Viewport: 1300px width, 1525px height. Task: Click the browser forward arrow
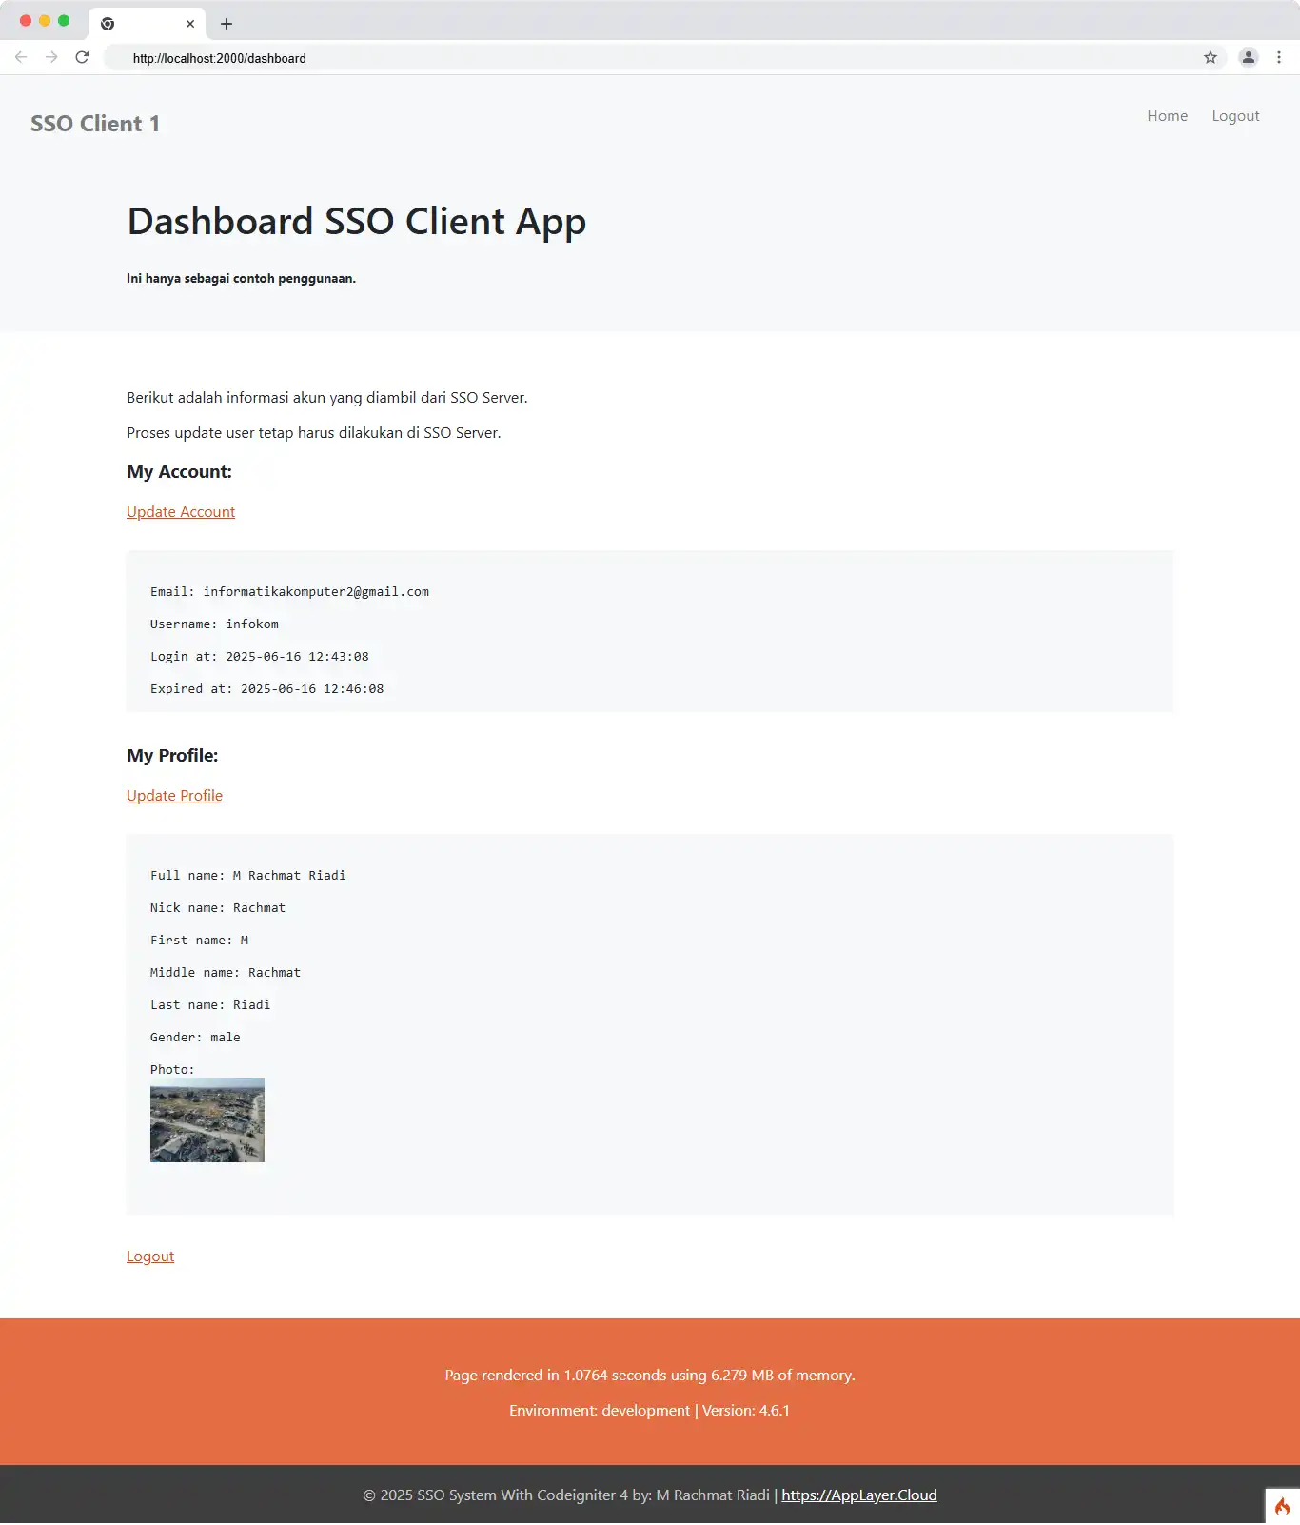coord(51,57)
